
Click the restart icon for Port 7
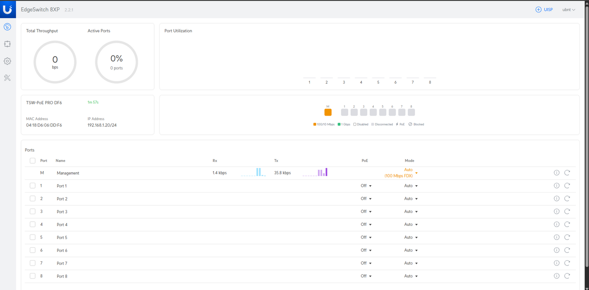pyautogui.click(x=567, y=263)
